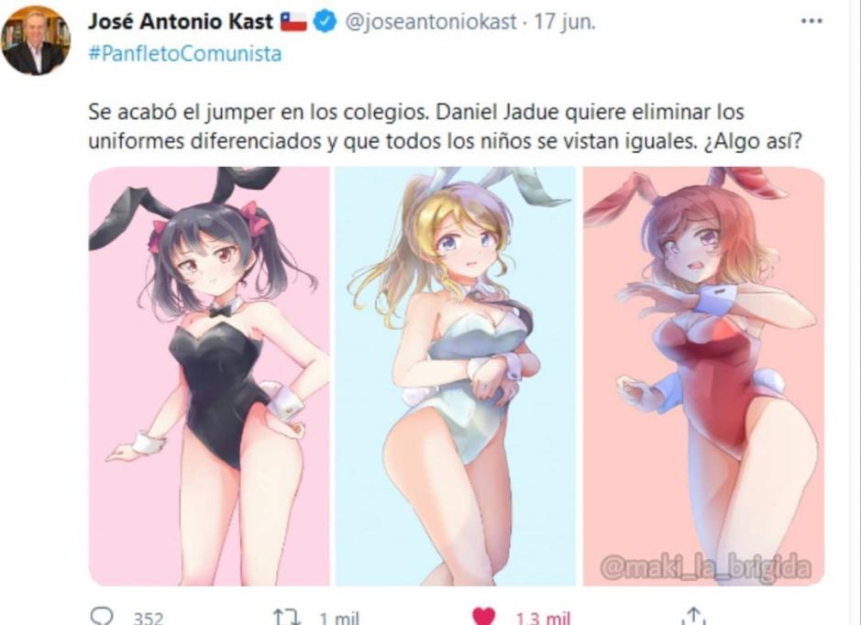Open the pink background image thumbnail
This screenshot has width=861, height=625.
point(209,377)
